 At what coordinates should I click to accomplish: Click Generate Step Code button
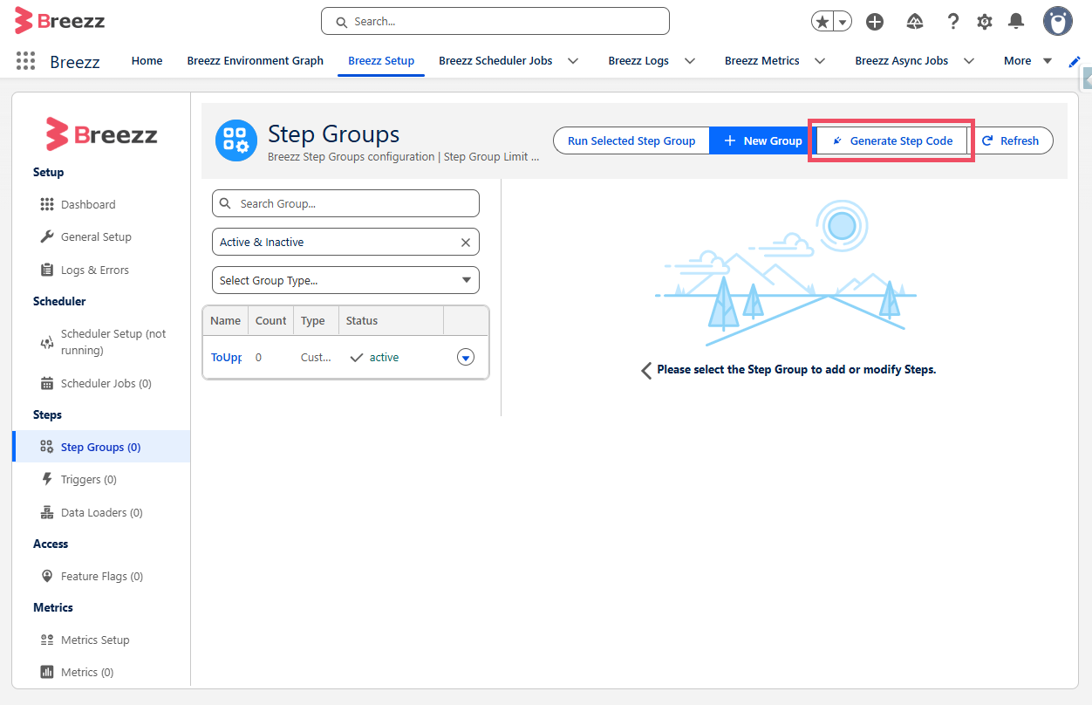(x=891, y=140)
